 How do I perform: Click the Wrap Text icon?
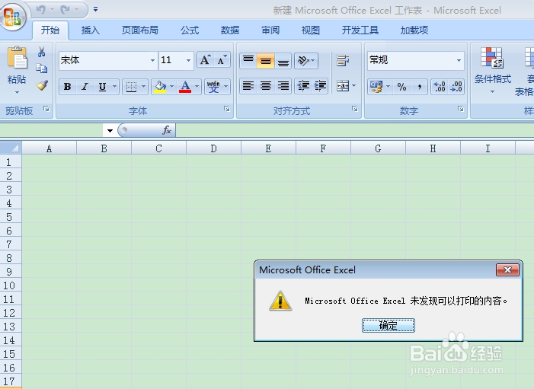(x=343, y=61)
